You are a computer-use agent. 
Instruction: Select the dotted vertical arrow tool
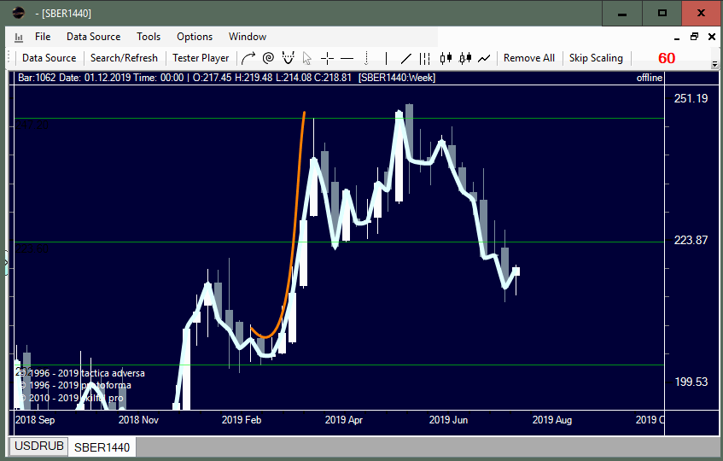(x=366, y=58)
